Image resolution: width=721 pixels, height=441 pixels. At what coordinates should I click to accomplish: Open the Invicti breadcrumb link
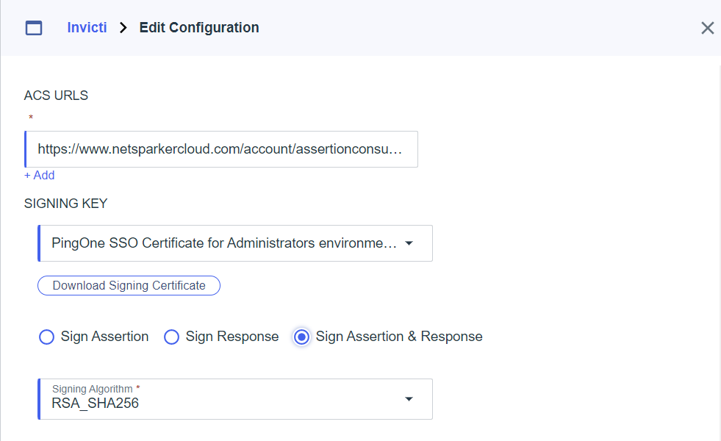[x=87, y=27]
